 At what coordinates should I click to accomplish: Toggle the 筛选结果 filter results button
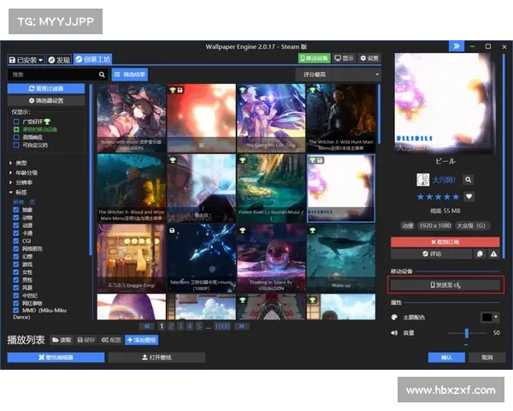pos(130,74)
